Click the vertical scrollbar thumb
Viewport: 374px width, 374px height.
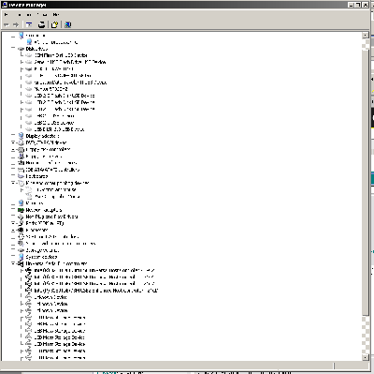366,182
